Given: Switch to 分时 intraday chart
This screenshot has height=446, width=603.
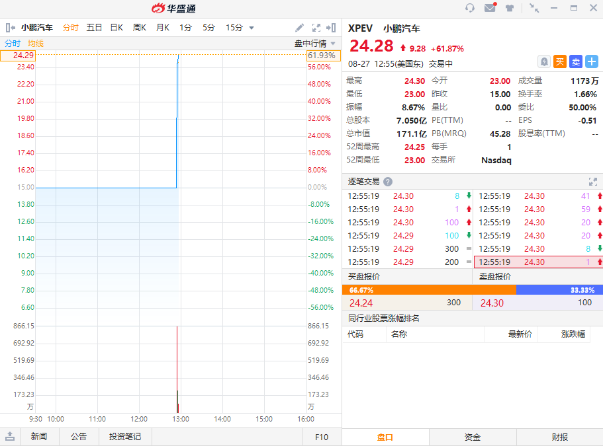Looking at the screenshot, I should click(70, 28).
